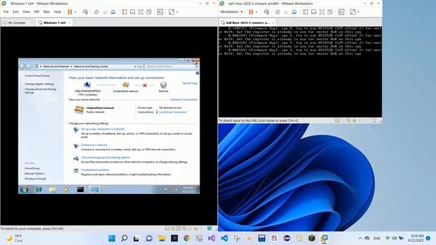436x245 pixels.
Task: Select the Windows 7 x64 tab
Action: point(54,22)
